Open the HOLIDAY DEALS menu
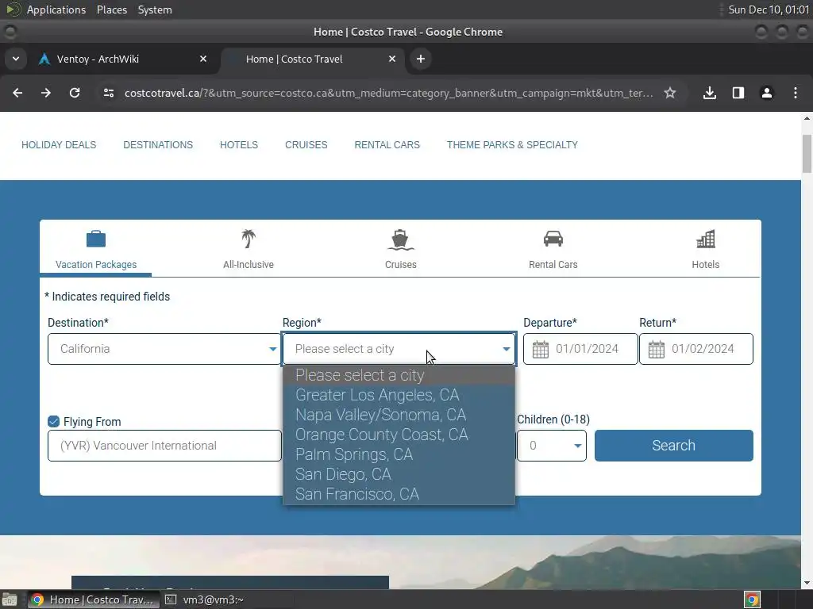The height and width of the screenshot is (609, 813). 59,145
